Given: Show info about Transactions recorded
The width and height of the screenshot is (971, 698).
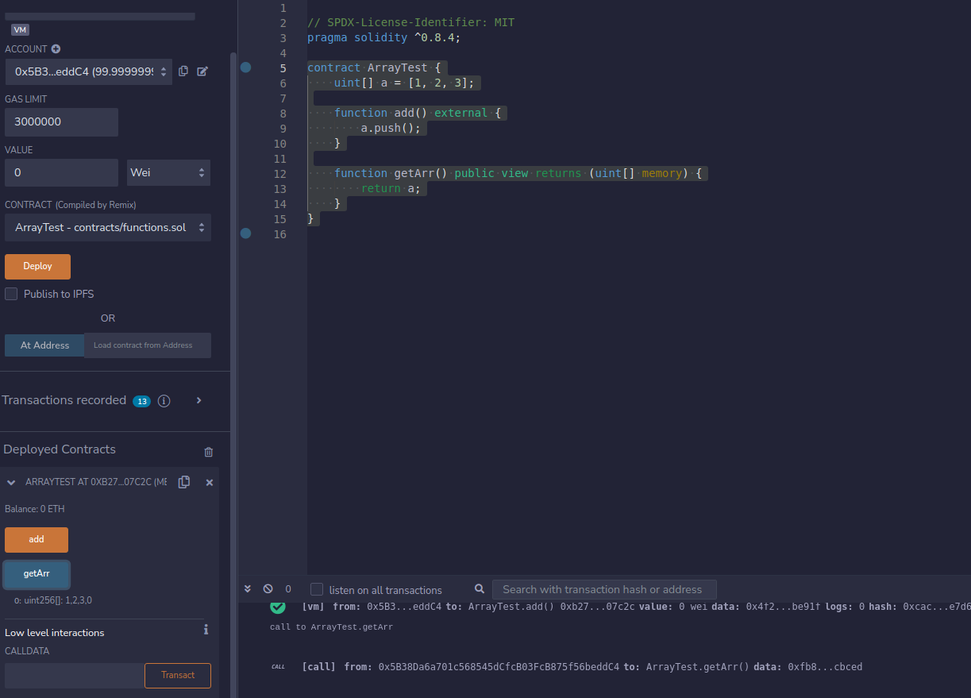Looking at the screenshot, I should pos(164,401).
